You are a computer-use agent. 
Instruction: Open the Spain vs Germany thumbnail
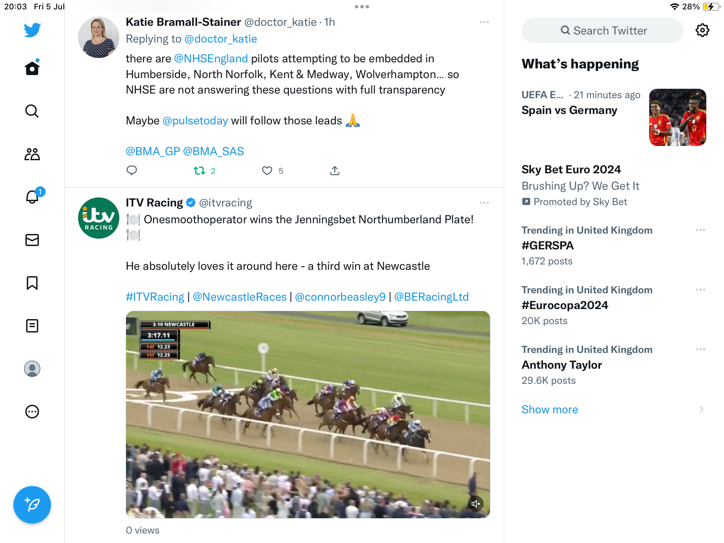point(677,117)
